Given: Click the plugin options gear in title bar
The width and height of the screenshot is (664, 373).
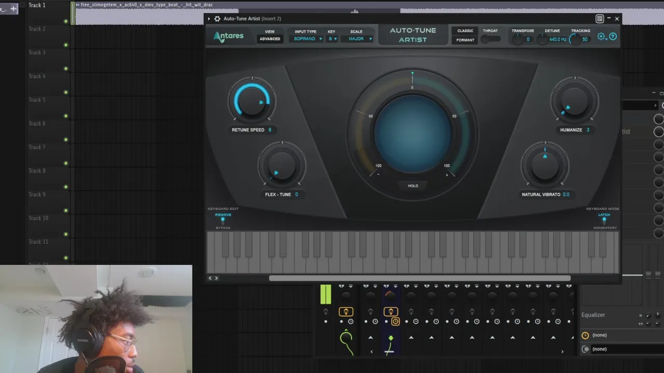Looking at the screenshot, I should pos(217,19).
